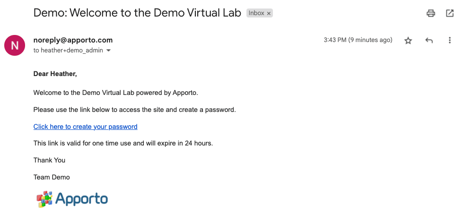Click the Team Demo signature
Screen dimensions: 464x222
tap(52, 177)
